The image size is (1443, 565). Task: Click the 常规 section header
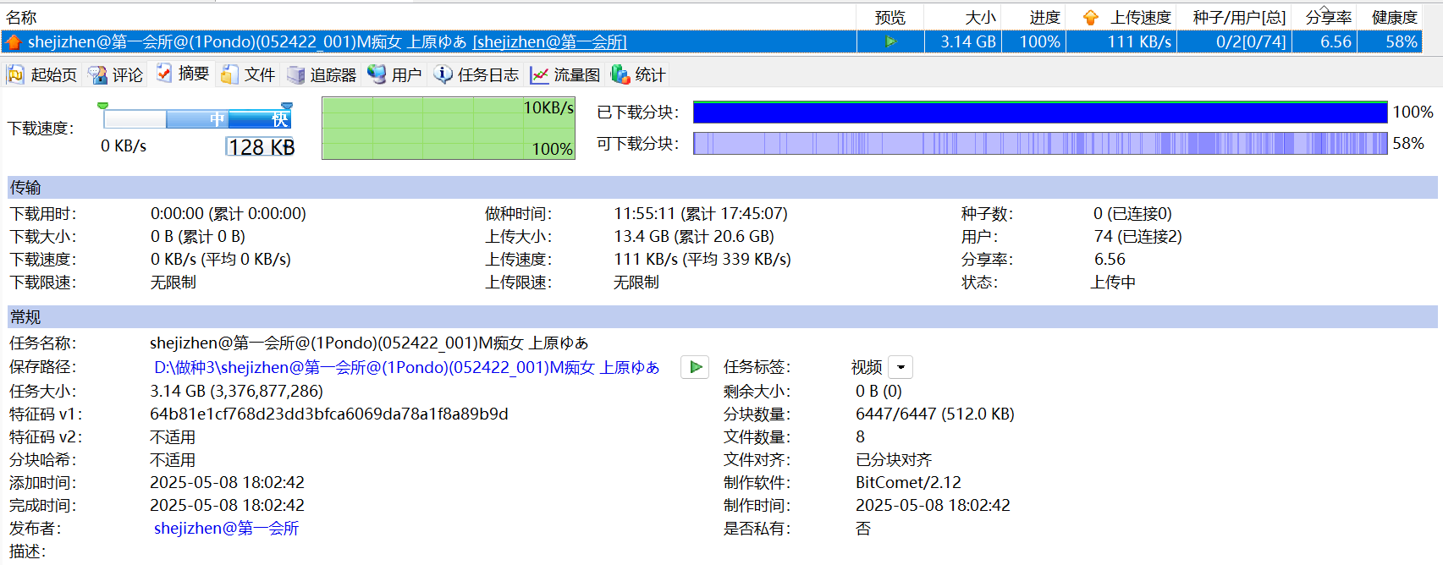[x=722, y=317]
